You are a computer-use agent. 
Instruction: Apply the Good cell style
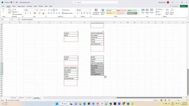pos(132,11)
